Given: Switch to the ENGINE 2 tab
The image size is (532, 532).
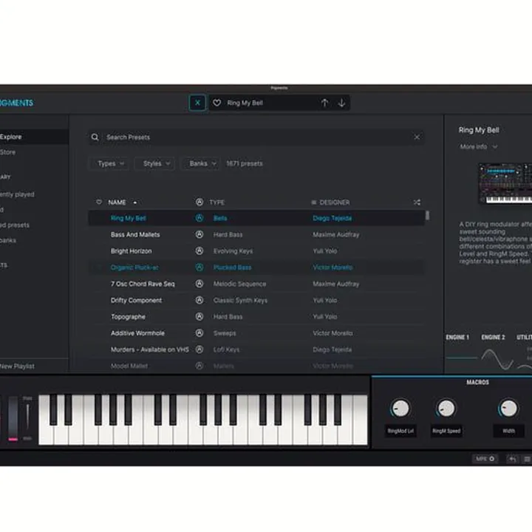Looking at the screenshot, I should point(493,337).
